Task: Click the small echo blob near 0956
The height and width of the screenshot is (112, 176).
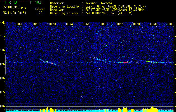Action: 105,60
